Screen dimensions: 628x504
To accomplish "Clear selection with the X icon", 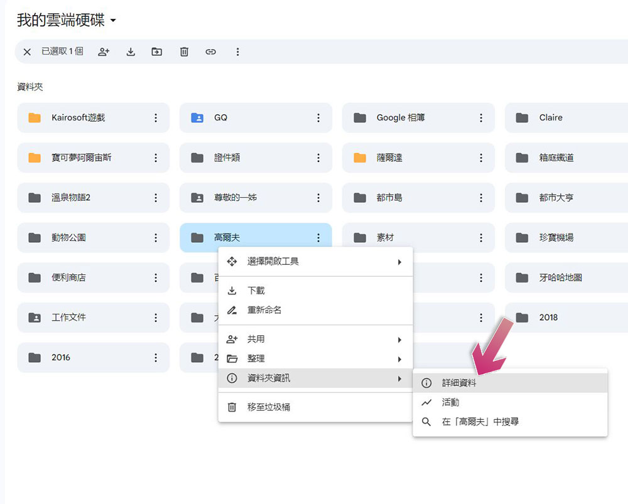I will (x=27, y=51).
